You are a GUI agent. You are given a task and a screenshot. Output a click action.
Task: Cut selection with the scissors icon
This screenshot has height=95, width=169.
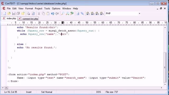point(39,13)
